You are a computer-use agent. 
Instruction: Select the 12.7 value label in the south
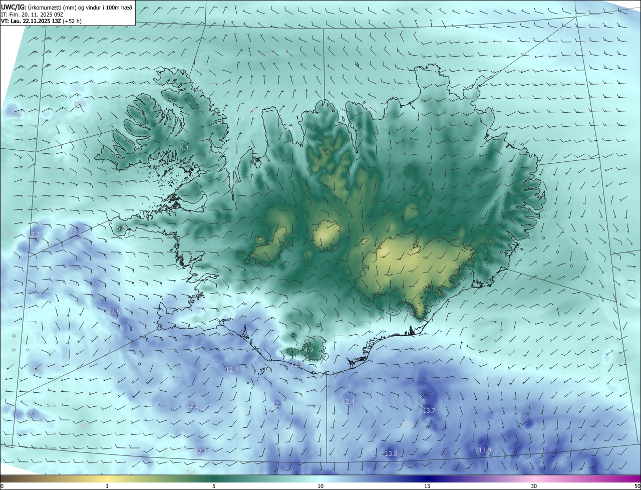(278, 404)
